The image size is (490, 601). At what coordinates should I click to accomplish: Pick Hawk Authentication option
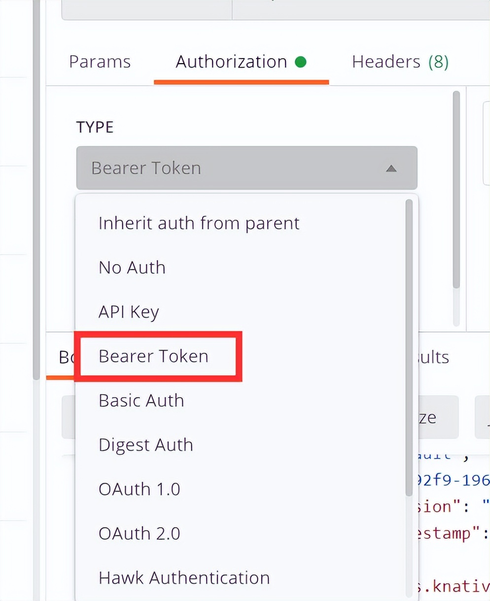tap(184, 578)
